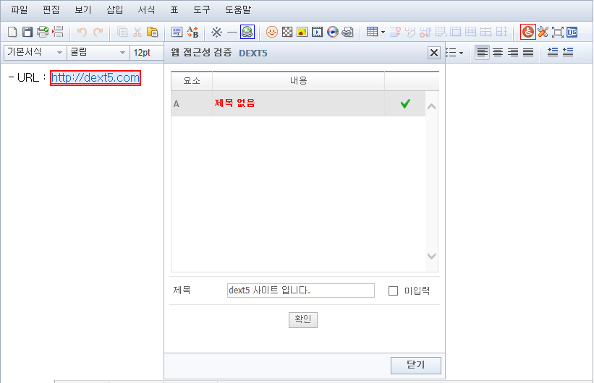The width and height of the screenshot is (594, 383).
Task: Click the green checkmark in row A
Action: [x=405, y=103]
